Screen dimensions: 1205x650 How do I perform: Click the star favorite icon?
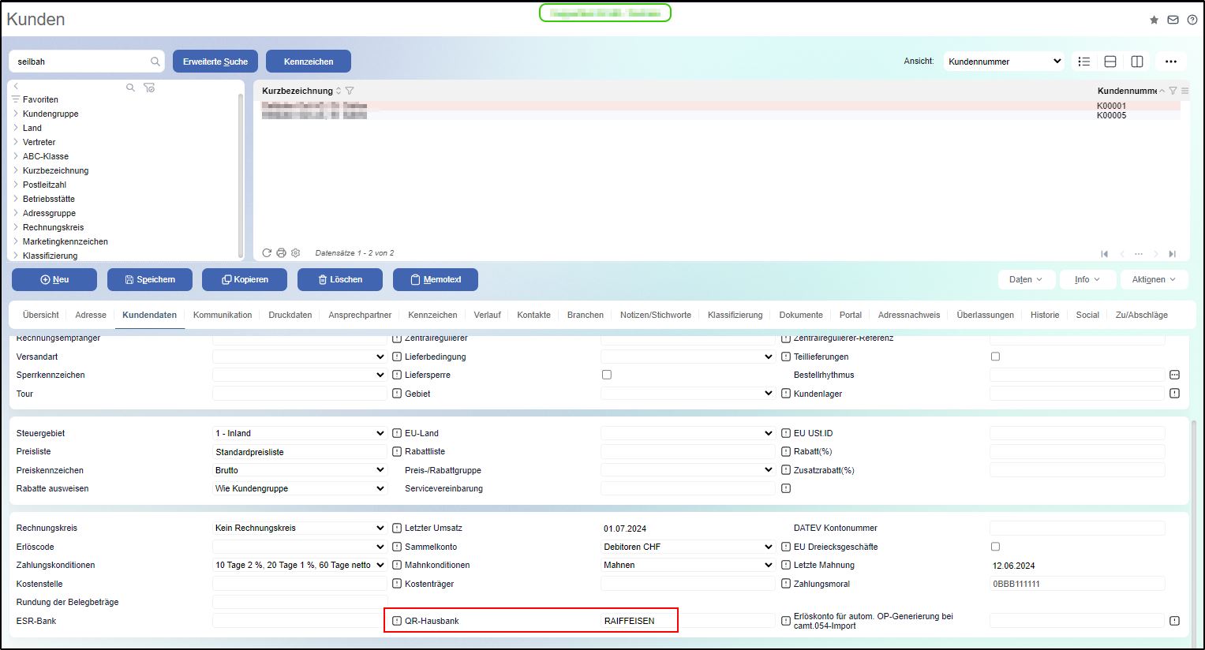coord(1154,20)
